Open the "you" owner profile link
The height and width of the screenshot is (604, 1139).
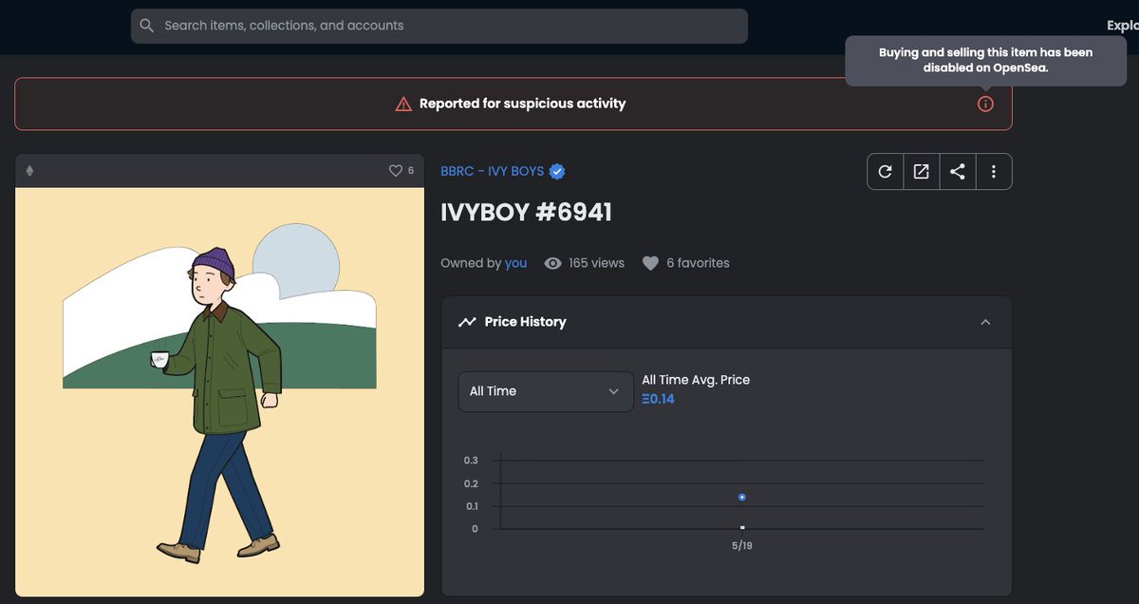(x=515, y=263)
